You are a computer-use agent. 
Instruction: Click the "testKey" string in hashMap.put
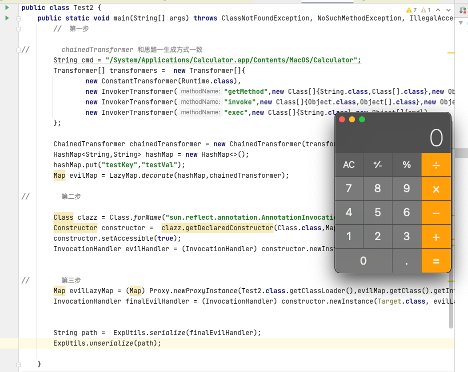(x=119, y=165)
